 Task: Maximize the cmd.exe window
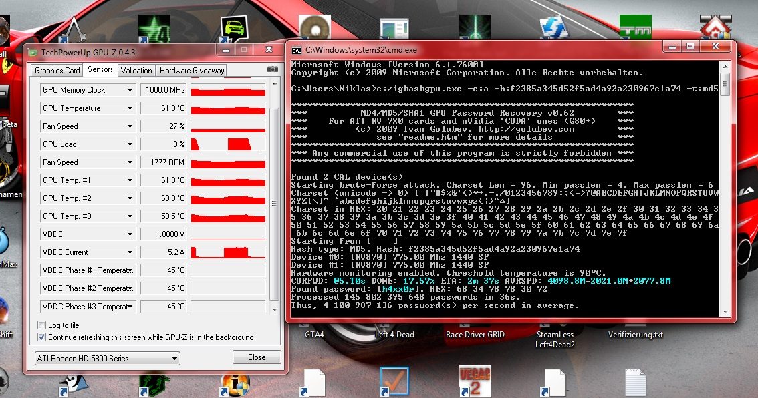coord(690,47)
